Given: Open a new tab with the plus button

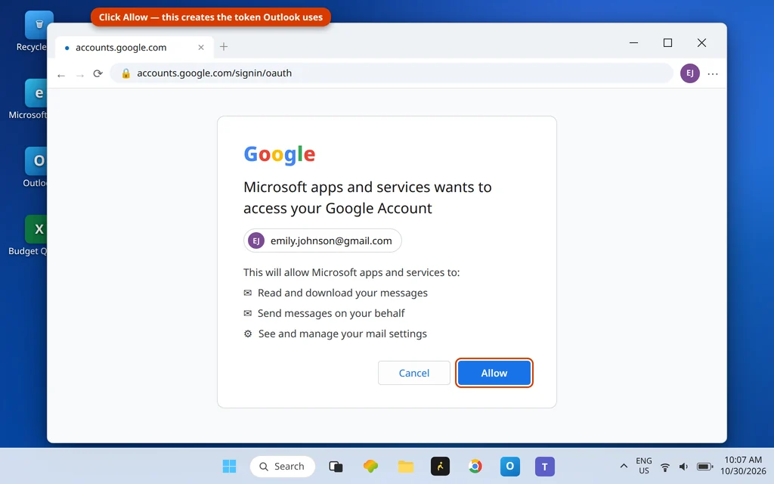Looking at the screenshot, I should [x=224, y=46].
